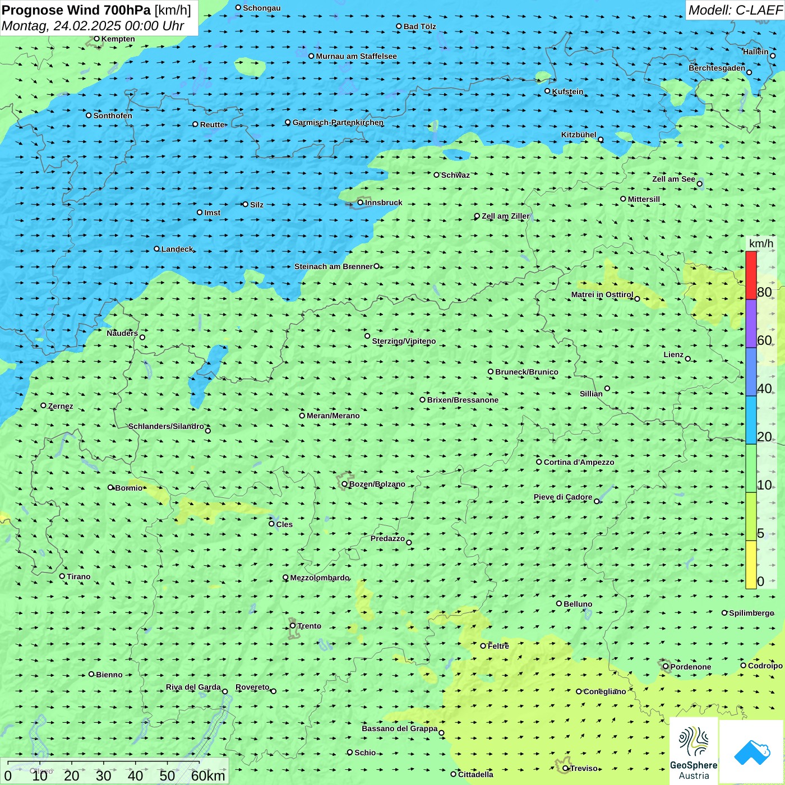Click the blue cloud logo in the corner
The width and height of the screenshot is (785, 785).
(x=751, y=752)
